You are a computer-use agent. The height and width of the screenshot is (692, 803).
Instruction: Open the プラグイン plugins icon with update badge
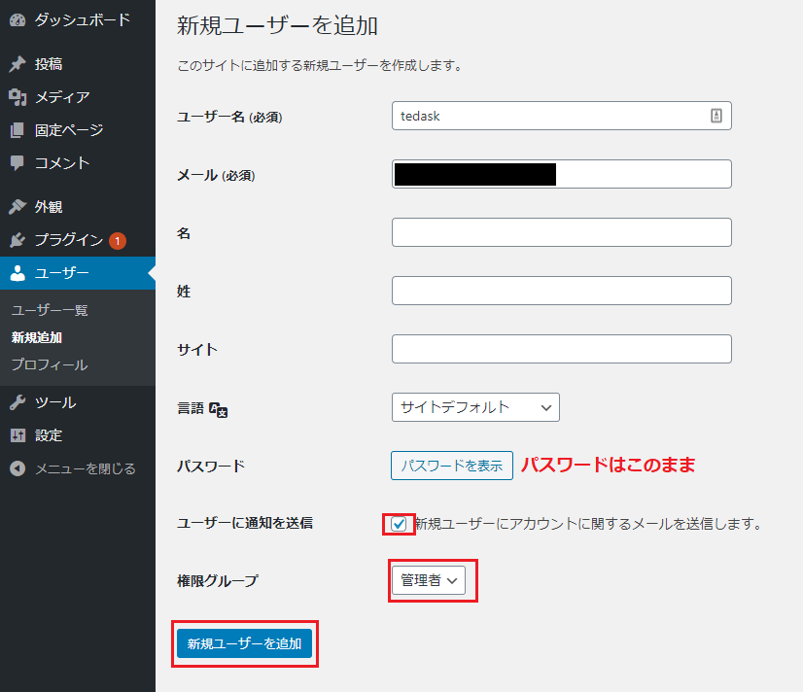click(17, 240)
